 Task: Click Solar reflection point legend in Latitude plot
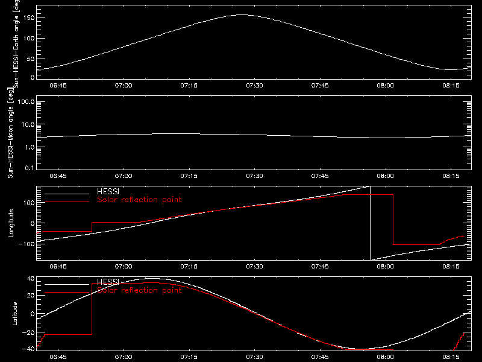(x=139, y=290)
